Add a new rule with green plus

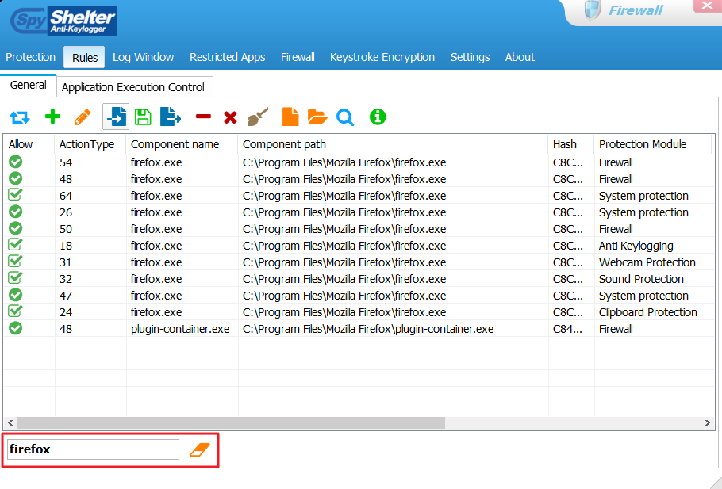pyautogui.click(x=52, y=117)
